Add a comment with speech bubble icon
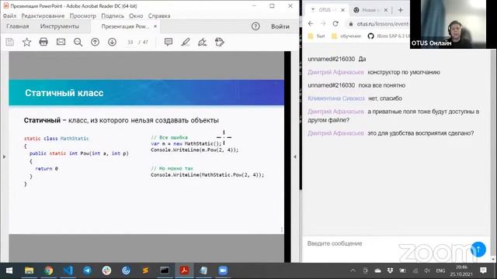 [x=169, y=42]
